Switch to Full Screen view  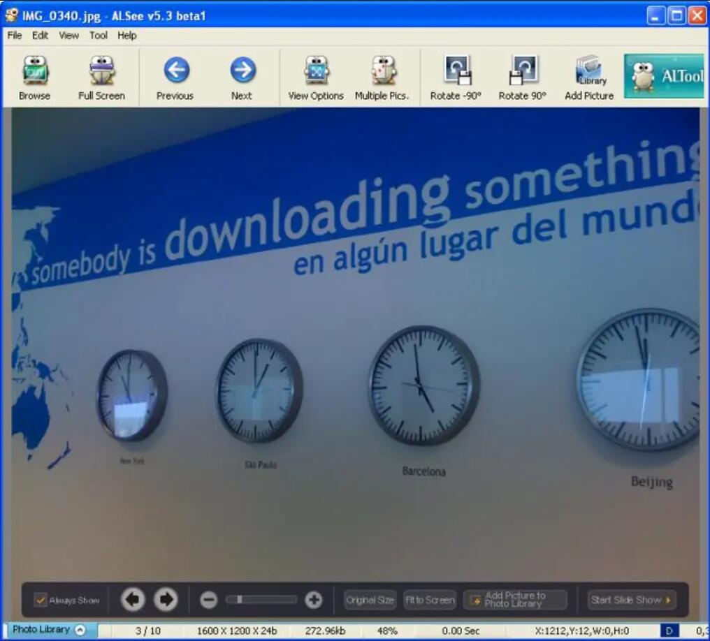101,78
